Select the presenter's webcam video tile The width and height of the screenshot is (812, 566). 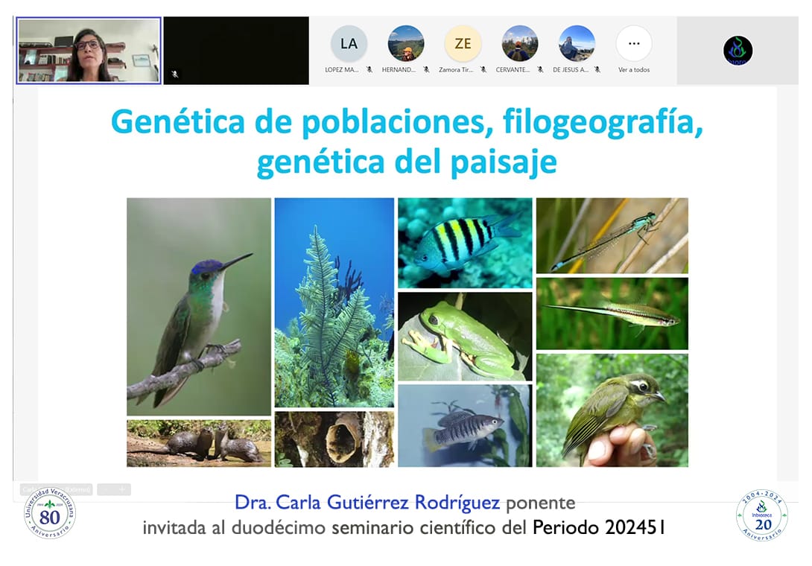point(89,51)
